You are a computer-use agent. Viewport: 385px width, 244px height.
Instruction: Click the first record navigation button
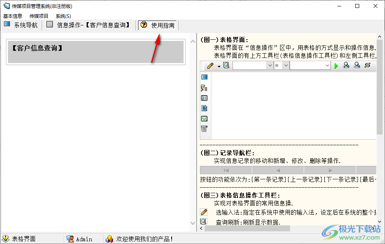(x=226, y=170)
